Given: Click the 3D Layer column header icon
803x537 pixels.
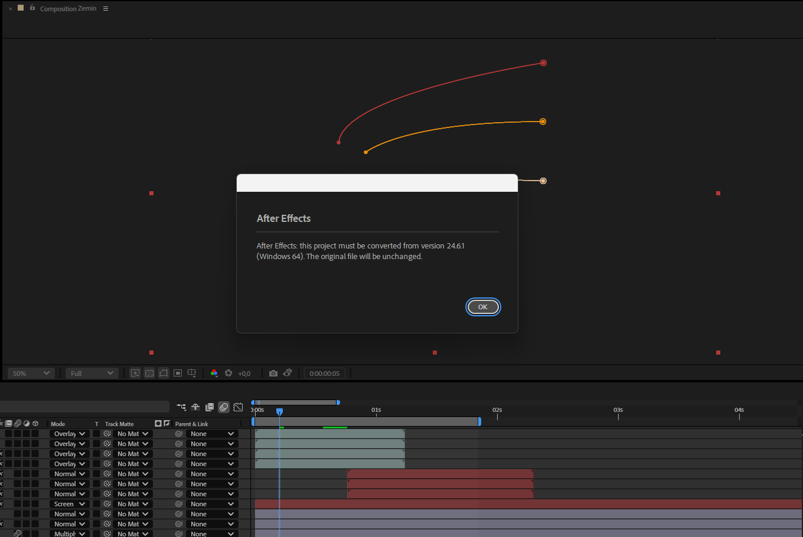Looking at the screenshot, I should [x=35, y=424].
